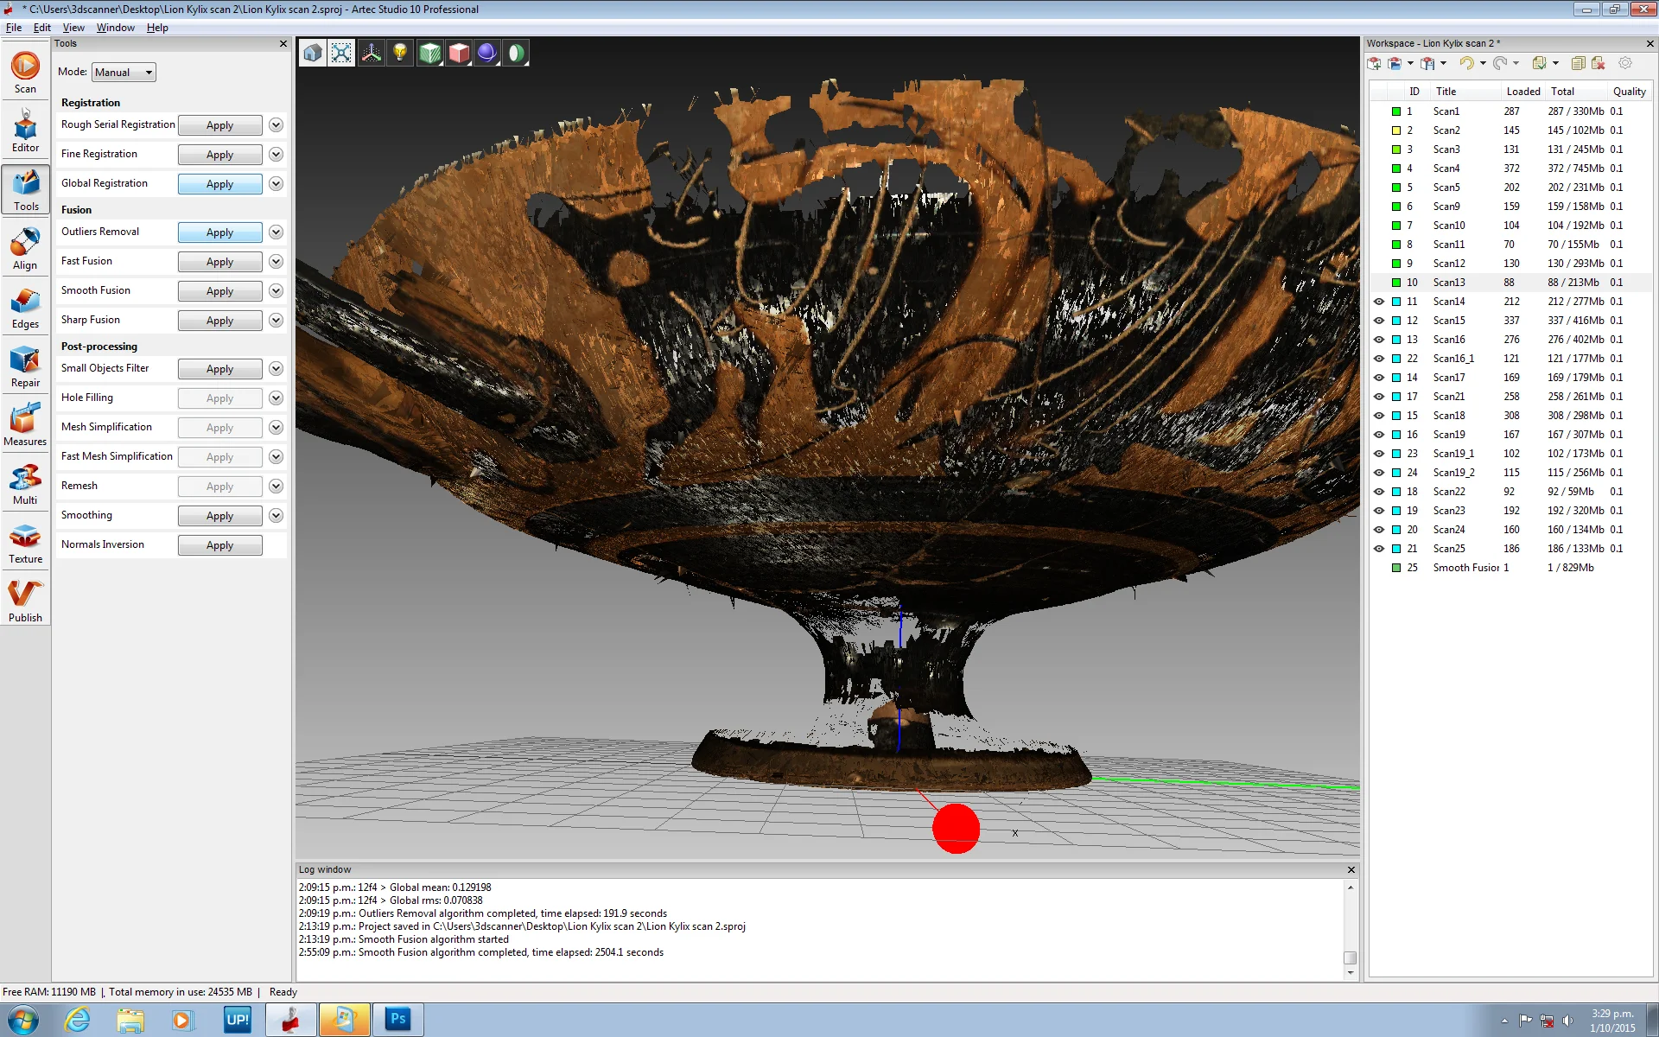Open the File menu

pos(14,28)
